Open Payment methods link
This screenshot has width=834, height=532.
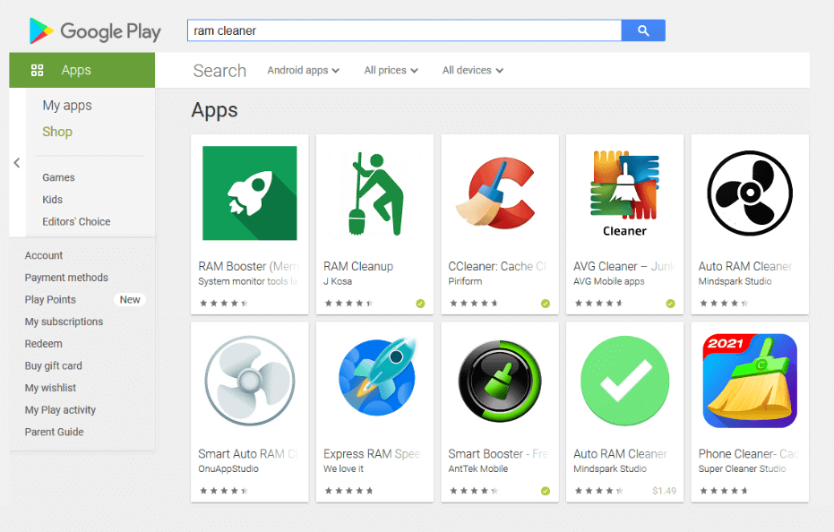coord(66,278)
